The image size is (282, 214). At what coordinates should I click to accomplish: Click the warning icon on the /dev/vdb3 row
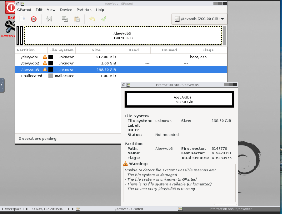[45, 69]
